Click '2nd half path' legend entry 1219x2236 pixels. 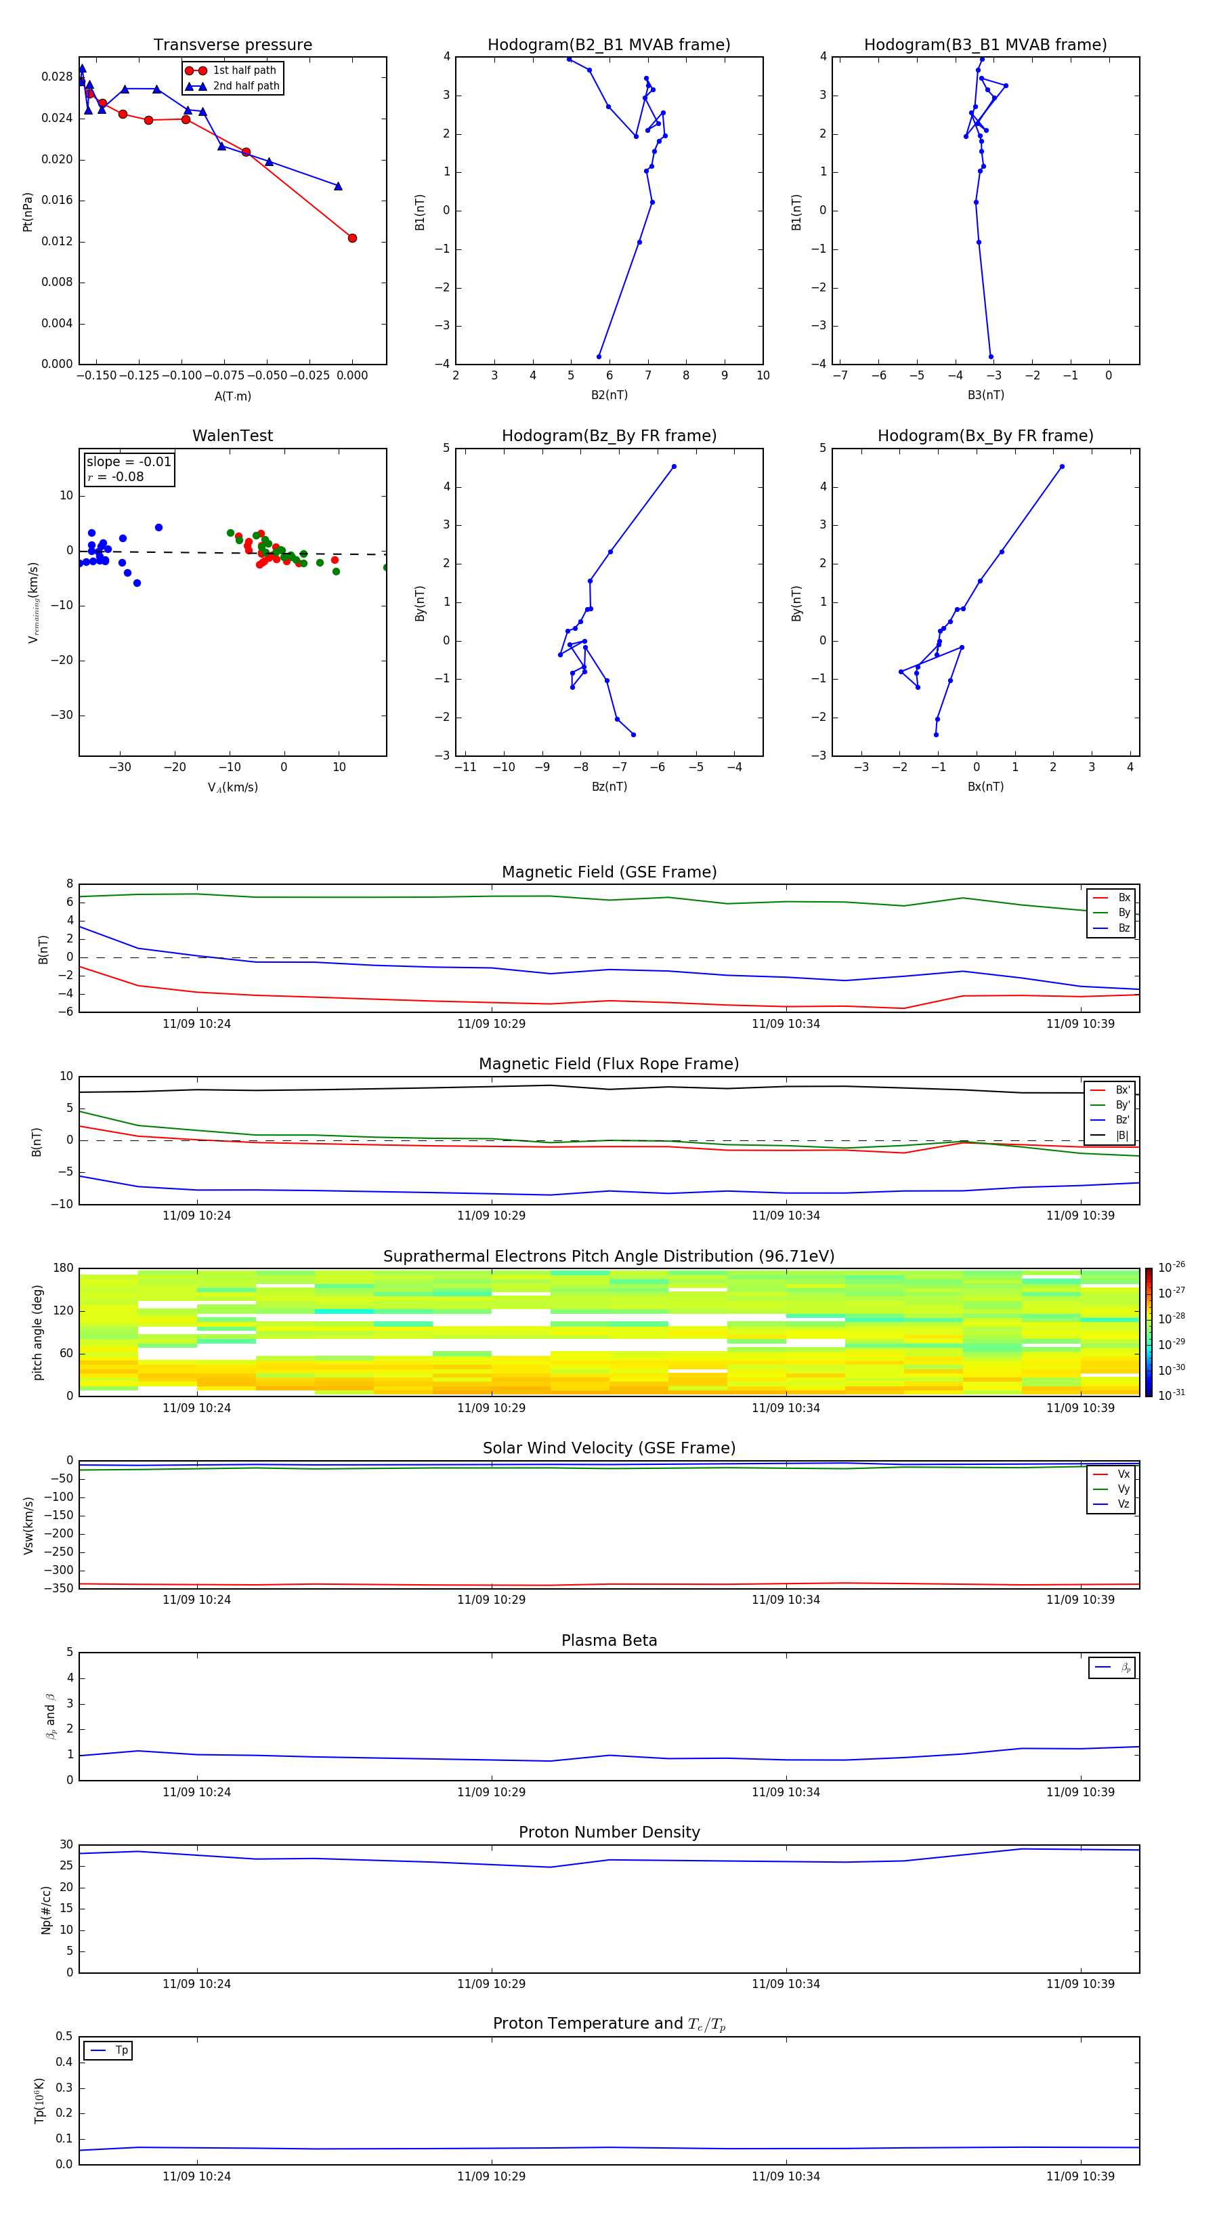pos(232,86)
